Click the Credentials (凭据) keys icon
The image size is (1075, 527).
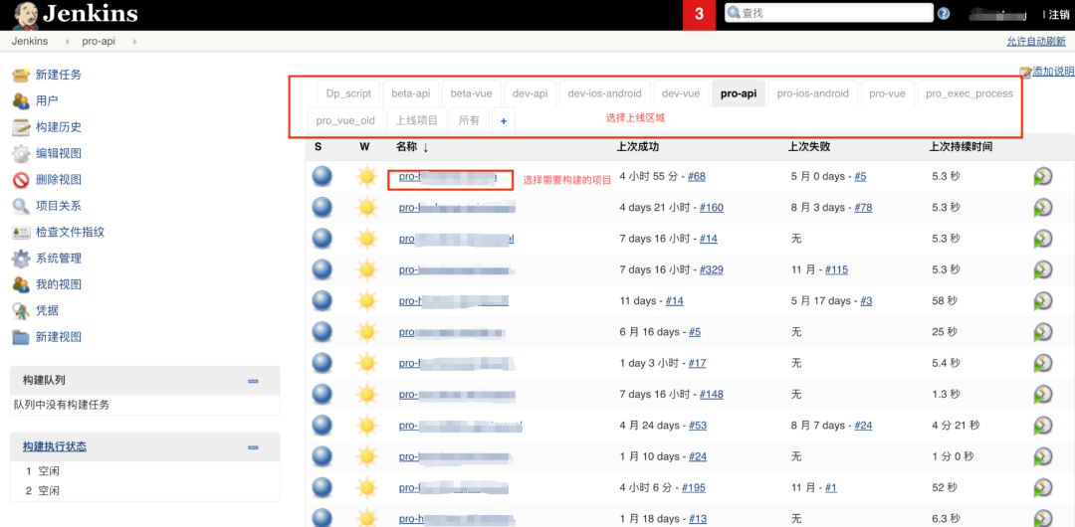coord(21,310)
